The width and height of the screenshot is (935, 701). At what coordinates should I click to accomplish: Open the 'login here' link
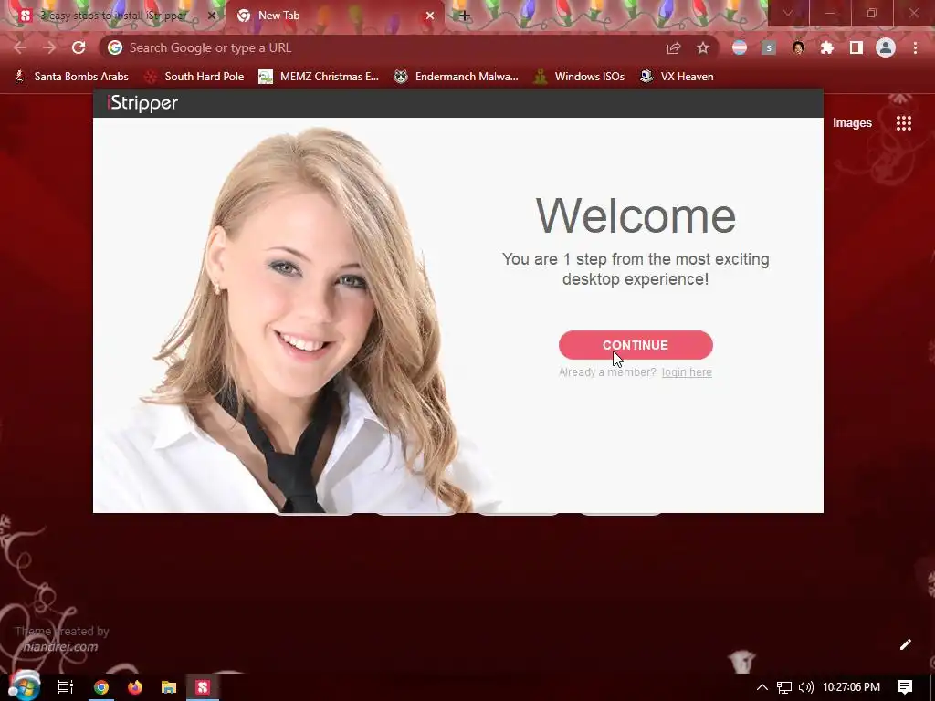(x=687, y=372)
